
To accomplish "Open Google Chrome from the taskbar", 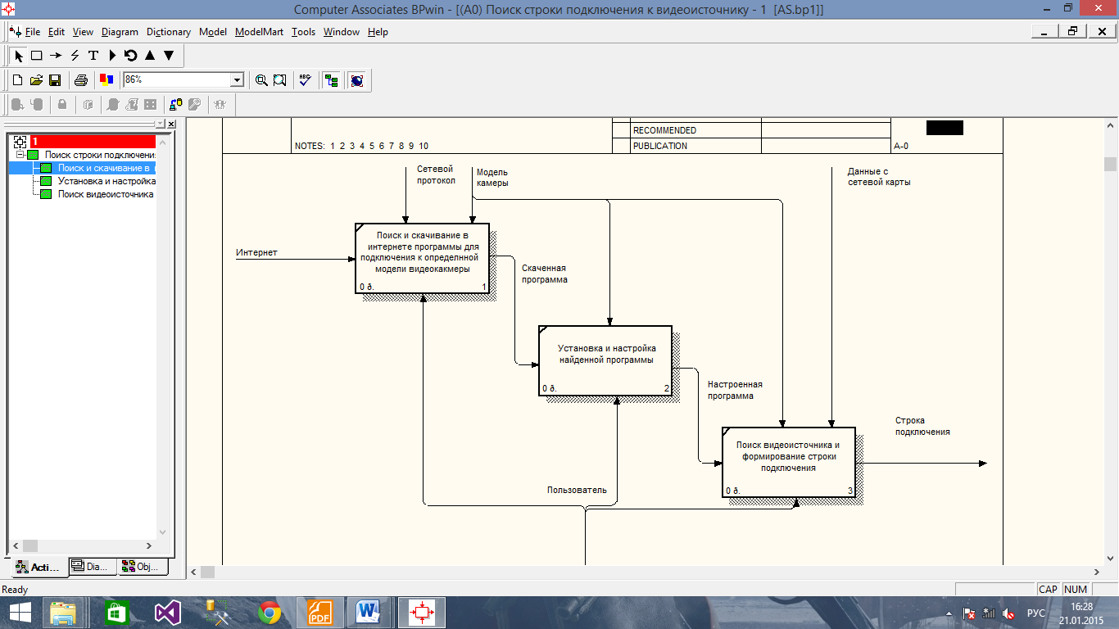I will (x=270, y=612).
